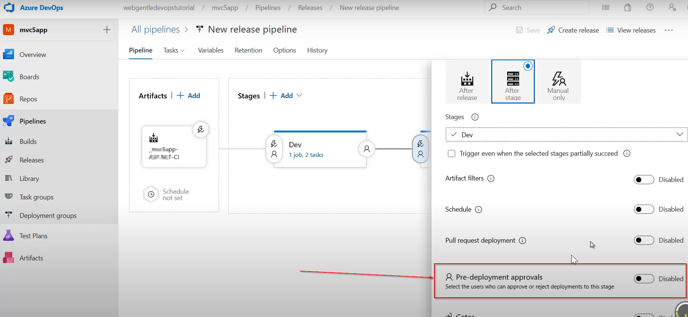Click the Save button
Image resolution: width=688 pixels, height=317 pixels.
coord(528,30)
